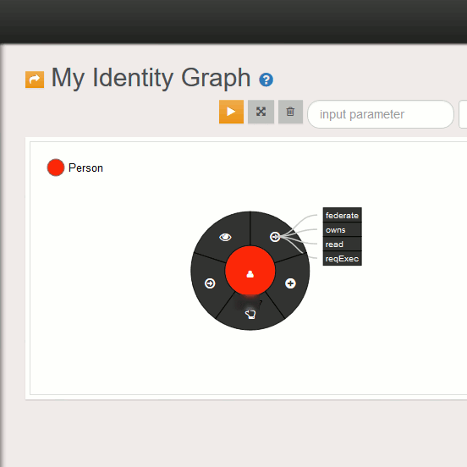Click the orange share arrow icon beside title
The width and height of the screenshot is (467, 467).
[x=35, y=80]
